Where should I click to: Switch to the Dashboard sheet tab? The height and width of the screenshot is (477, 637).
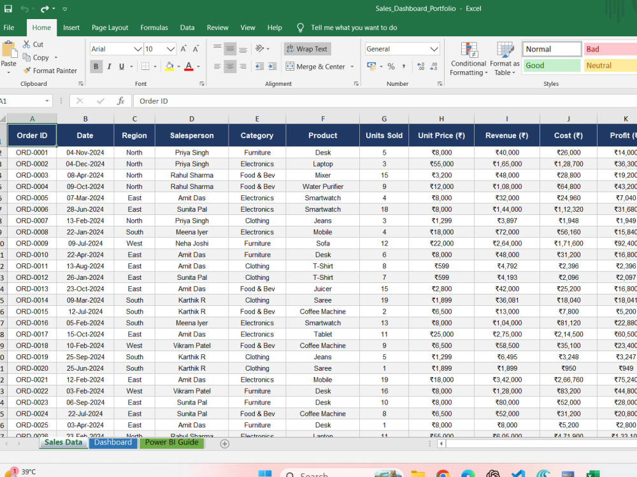[113, 443]
